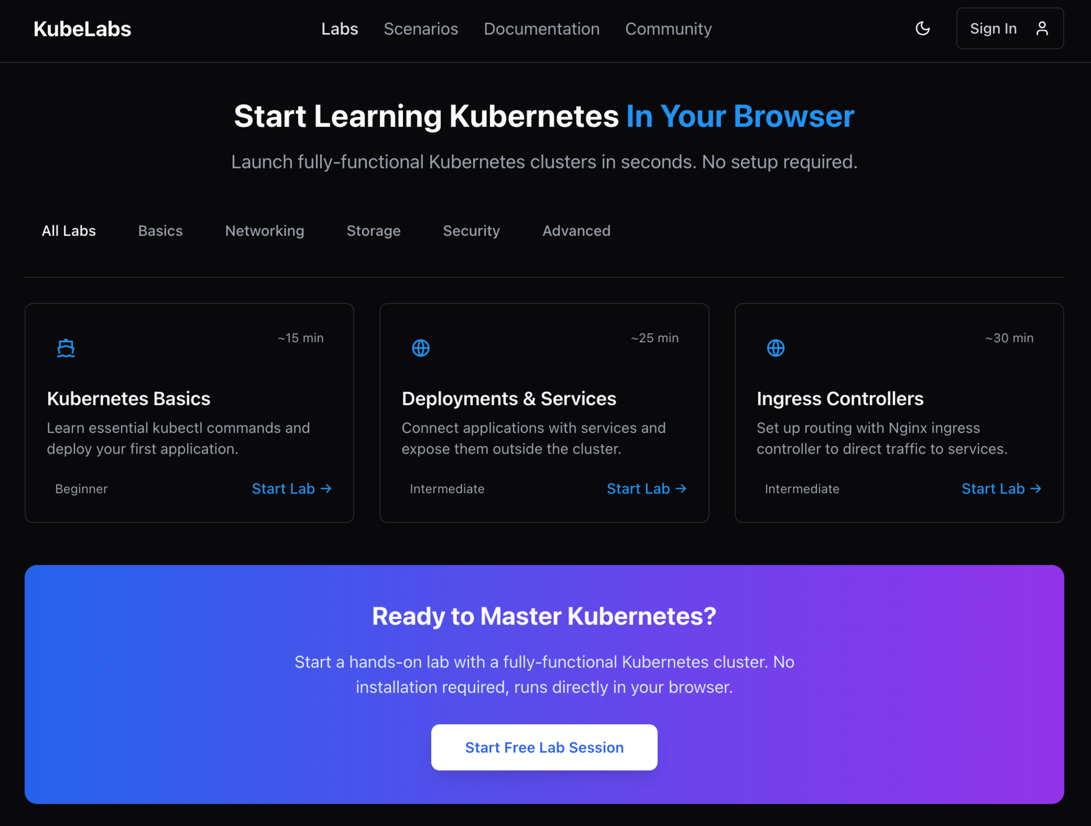Click the globe icon on Deployments & Services card
This screenshot has height=826, width=1091.
point(420,347)
